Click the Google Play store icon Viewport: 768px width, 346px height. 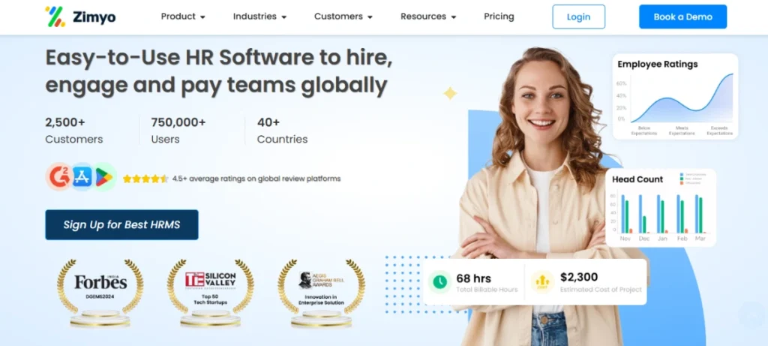click(x=103, y=176)
